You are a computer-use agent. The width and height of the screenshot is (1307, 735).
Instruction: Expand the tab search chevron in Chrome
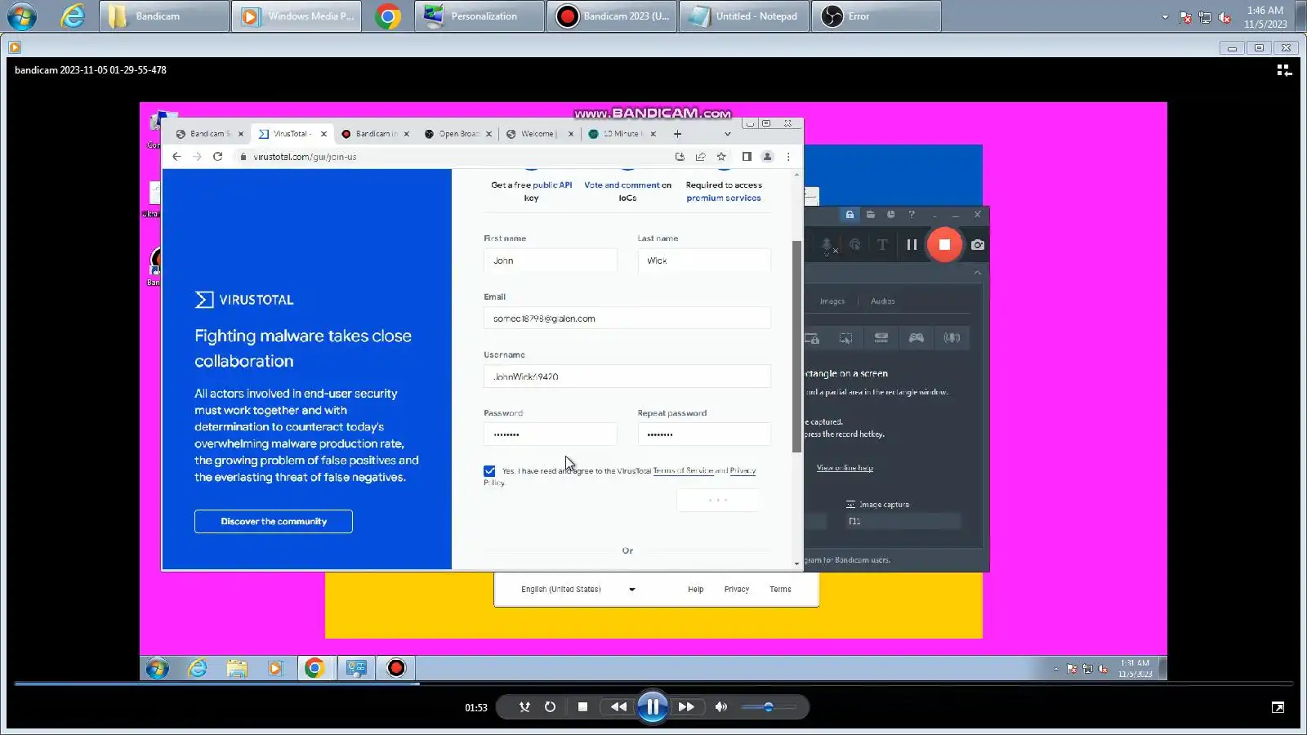(x=727, y=134)
